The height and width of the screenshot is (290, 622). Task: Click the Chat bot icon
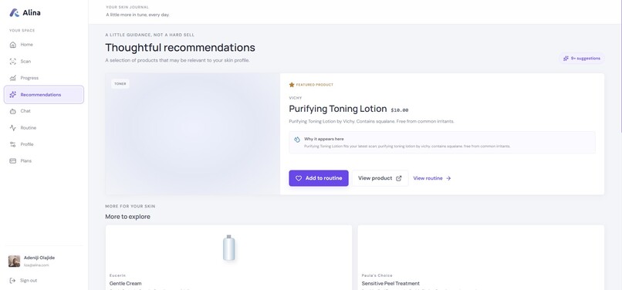[x=12, y=111]
